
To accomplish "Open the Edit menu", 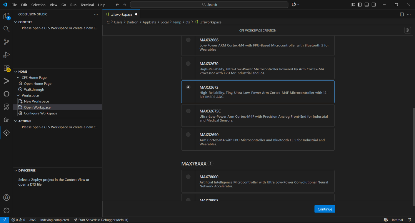I will 24,5.
